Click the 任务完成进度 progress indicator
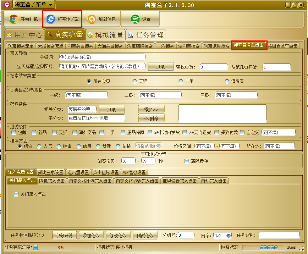308x254 pixels. [35, 247]
